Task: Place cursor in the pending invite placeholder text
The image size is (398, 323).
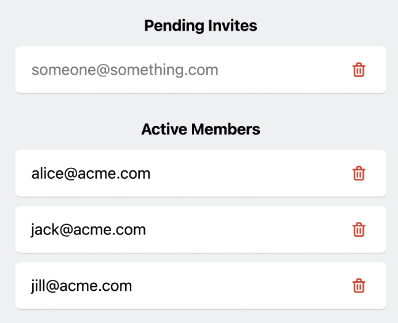Action: [125, 70]
